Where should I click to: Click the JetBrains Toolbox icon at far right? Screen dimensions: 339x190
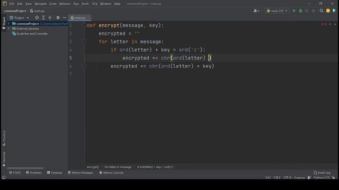tap(334, 11)
